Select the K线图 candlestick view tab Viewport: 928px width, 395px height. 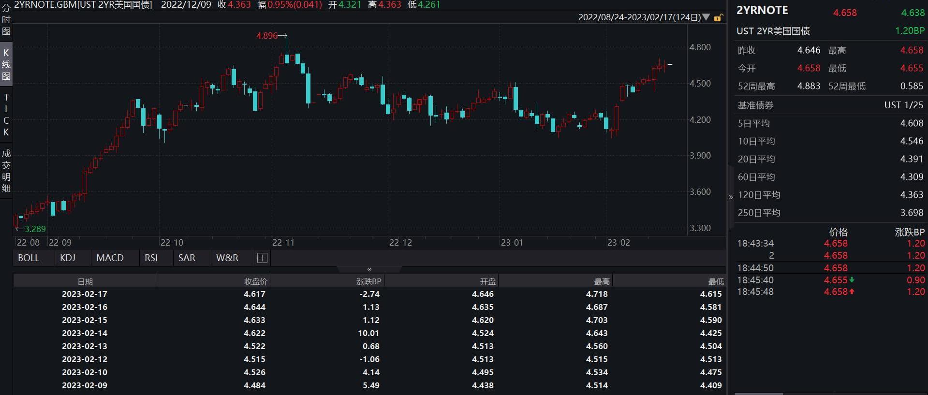coord(6,64)
